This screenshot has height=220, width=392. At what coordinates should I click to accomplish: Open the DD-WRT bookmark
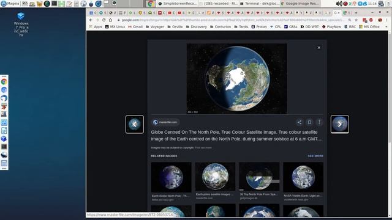click(309, 27)
